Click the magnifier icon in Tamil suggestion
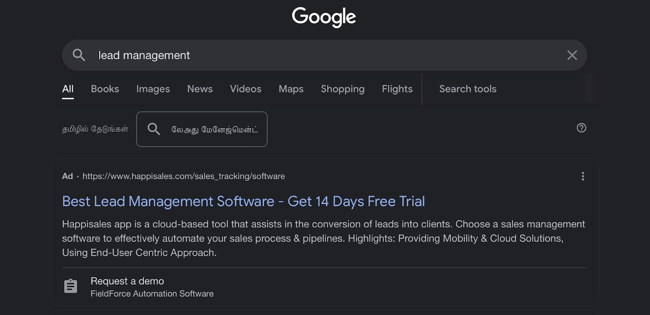 point(154,129)
